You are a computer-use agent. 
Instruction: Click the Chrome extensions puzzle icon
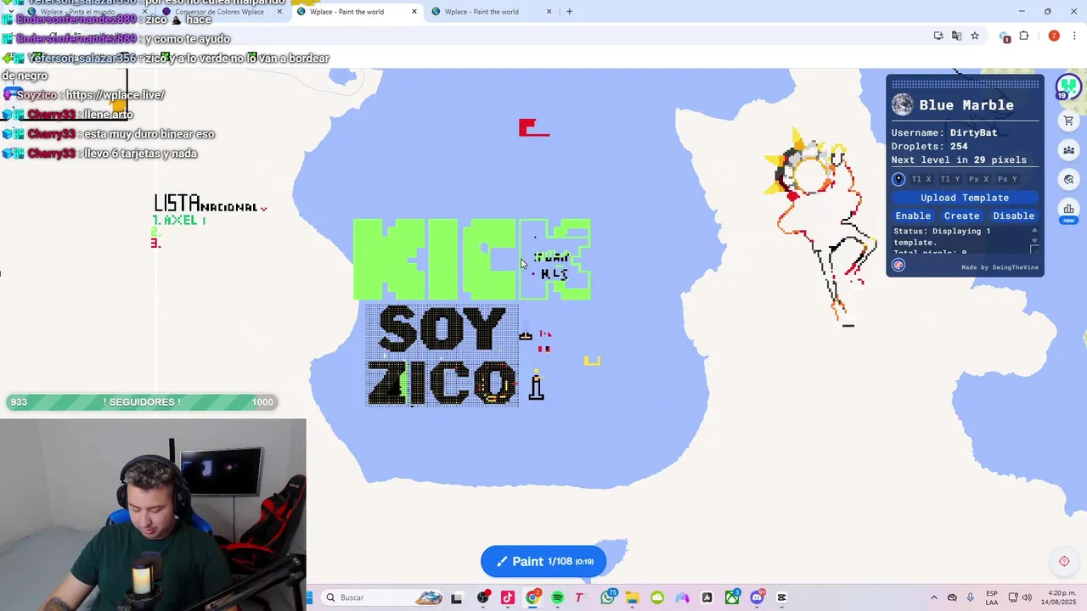tap(1023, 36)
